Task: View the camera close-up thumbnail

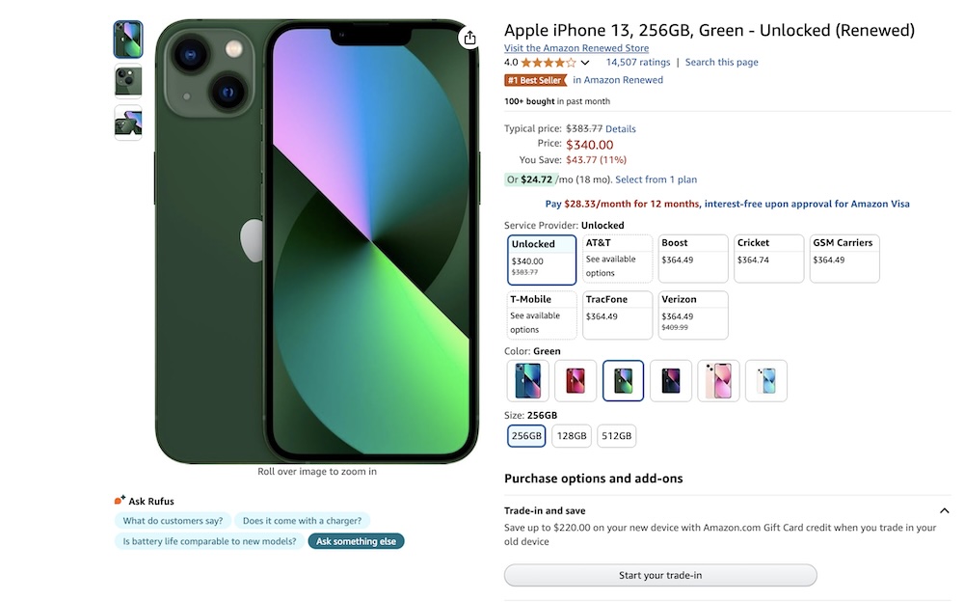Action: [128, 81]
